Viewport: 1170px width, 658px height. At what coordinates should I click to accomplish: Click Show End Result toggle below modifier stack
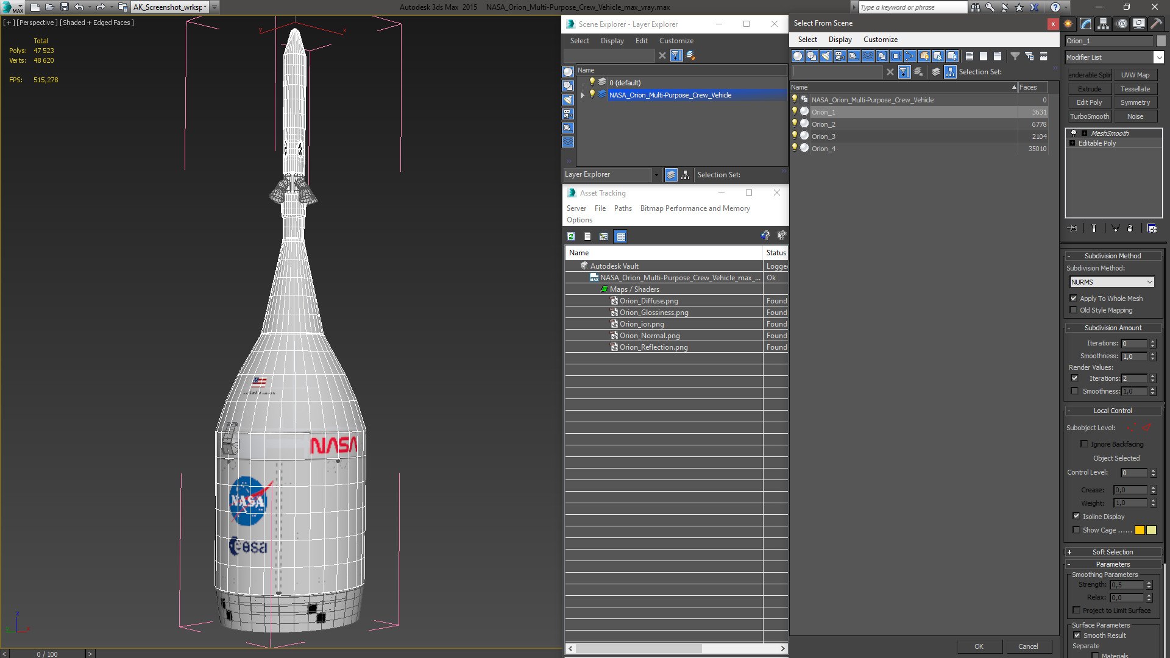coord(1094,228)
